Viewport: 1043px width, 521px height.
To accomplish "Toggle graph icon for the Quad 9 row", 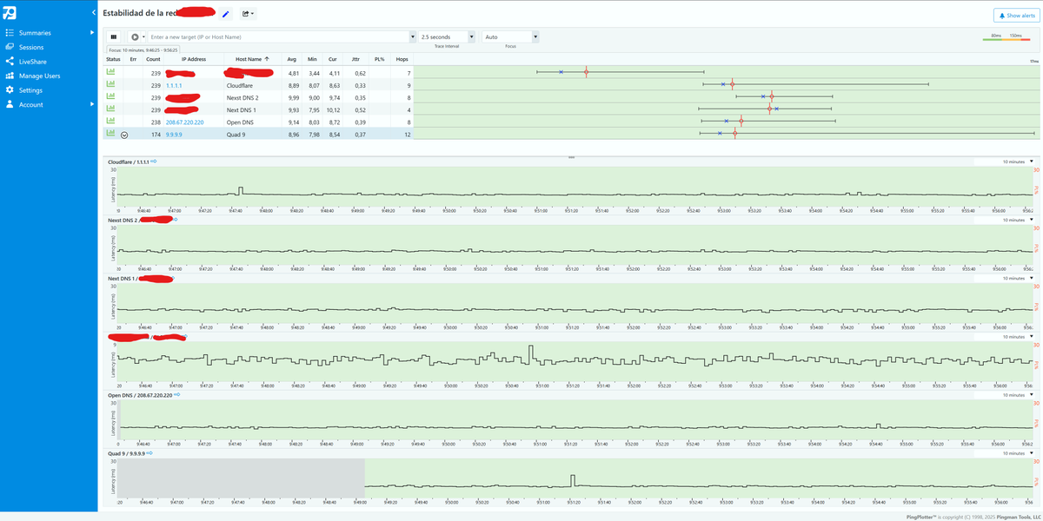I will tap(110, 134).
